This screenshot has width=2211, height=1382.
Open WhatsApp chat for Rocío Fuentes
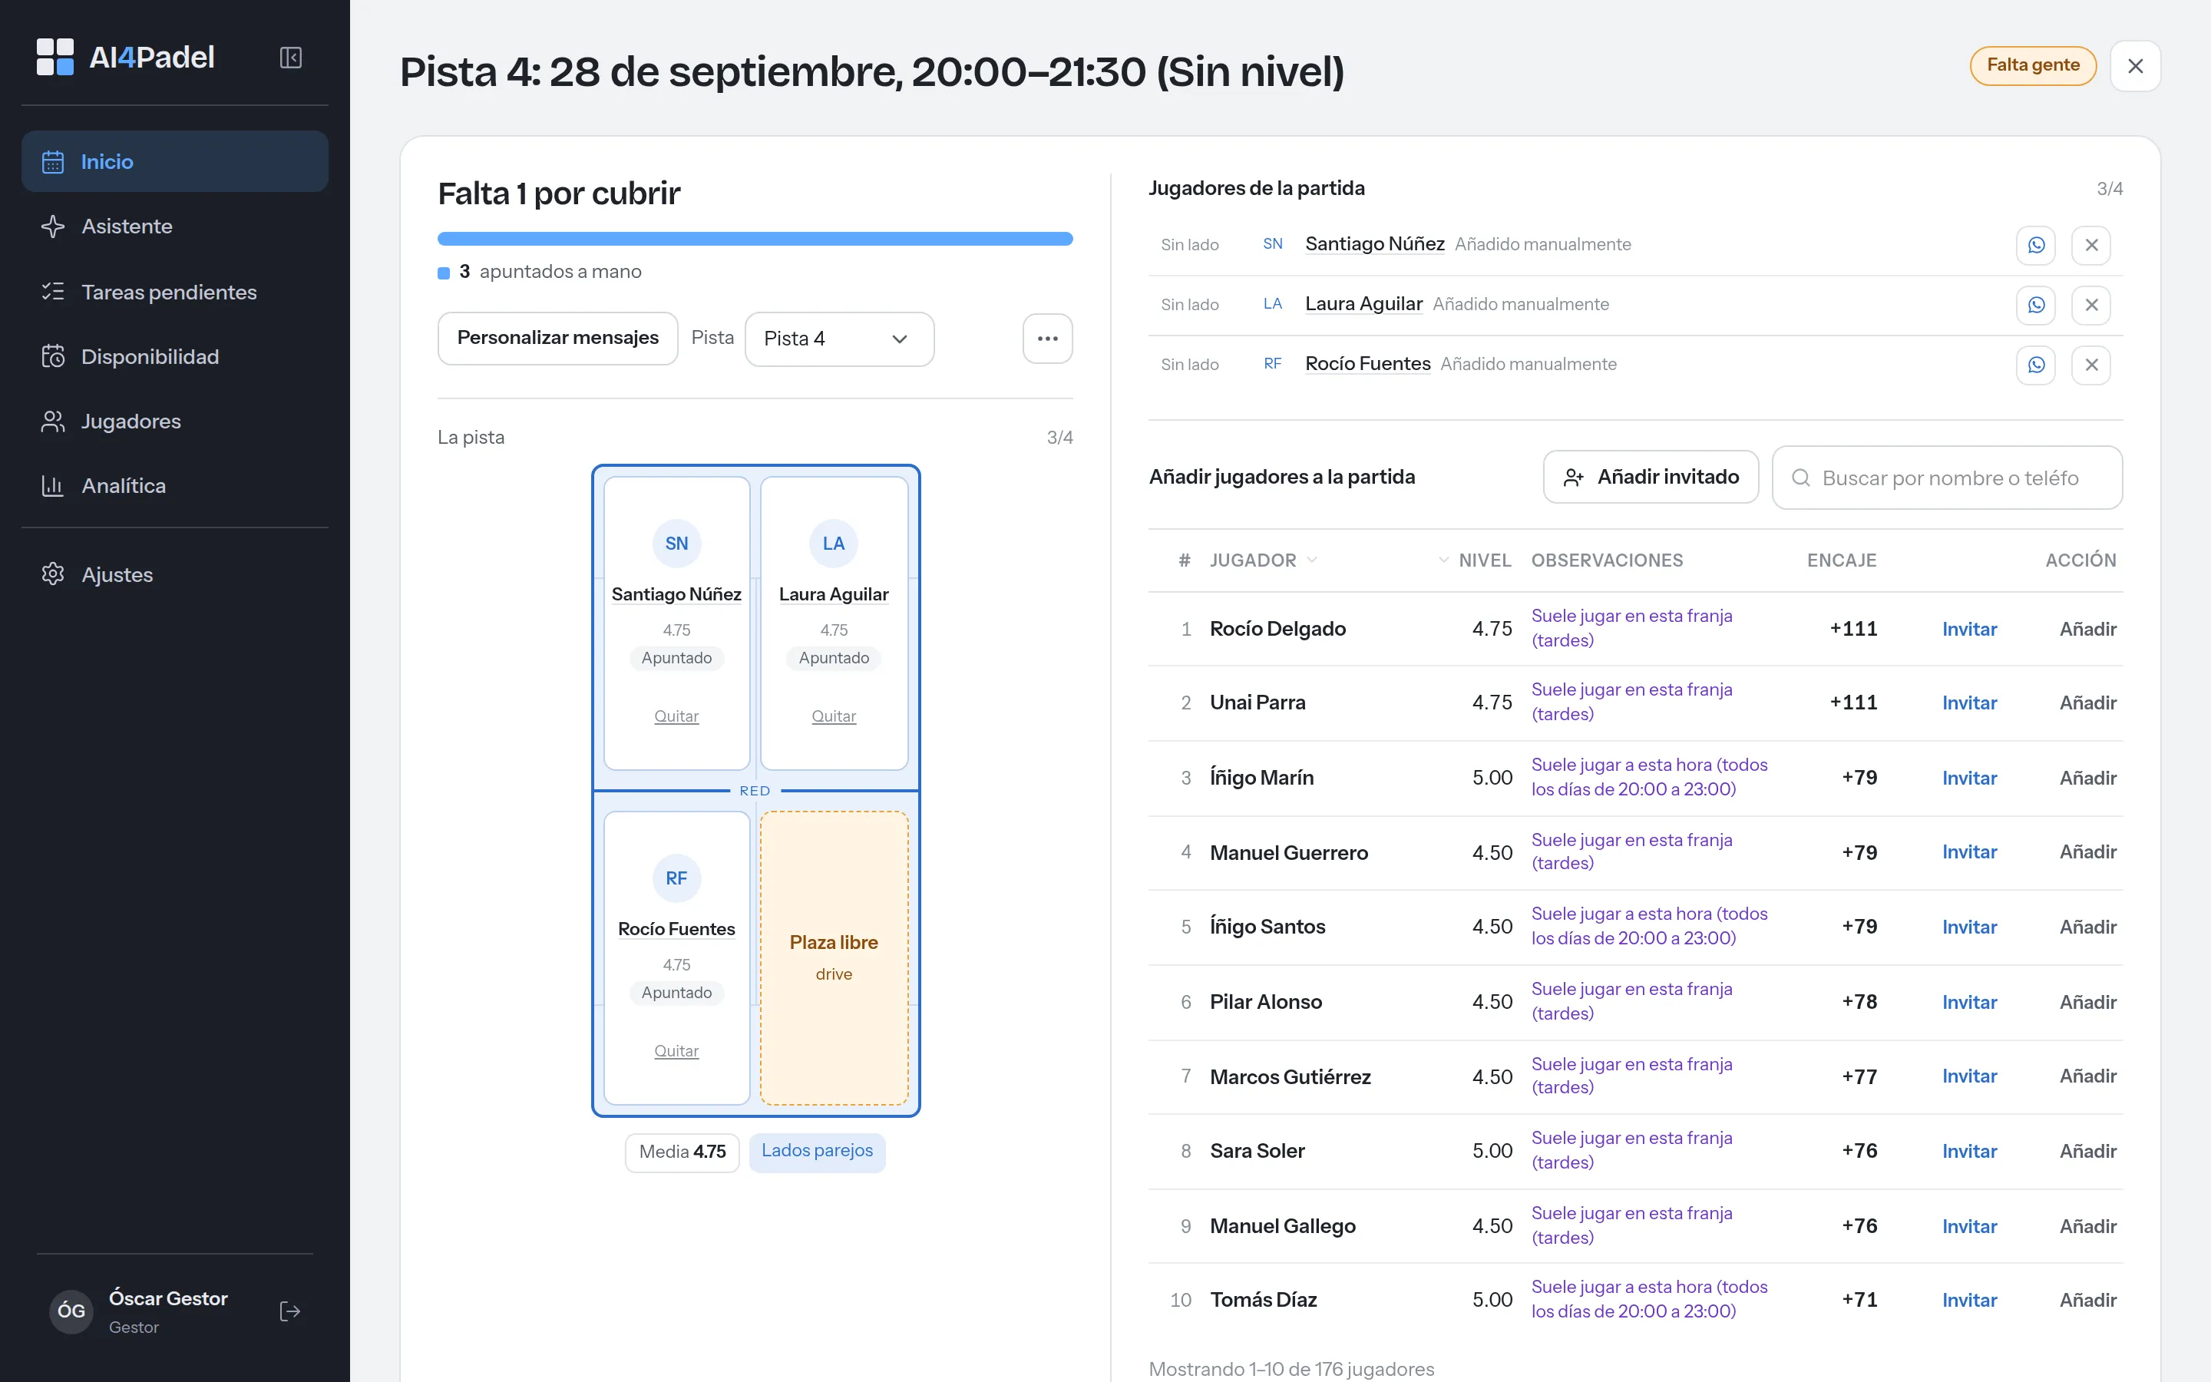(x=2036, y=365)
